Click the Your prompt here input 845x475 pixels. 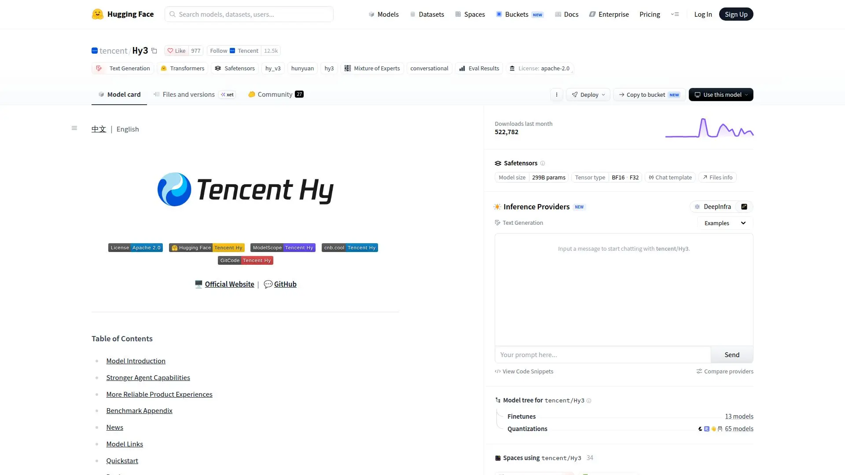603,354
